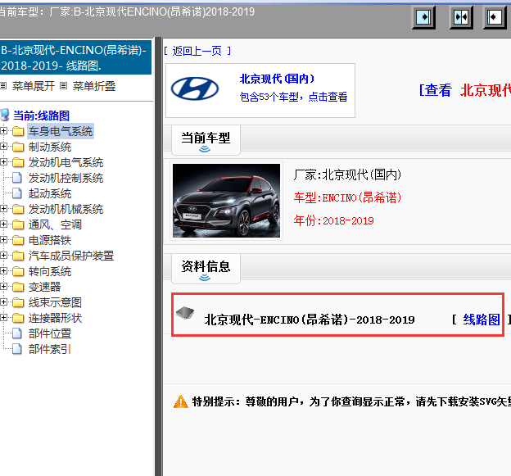Click the 特别提示 notice text
Screen dimensions: 511x476
click(x=351, y=401)
